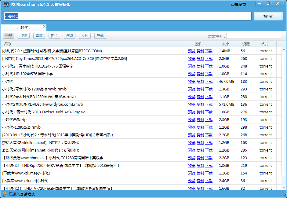Show only 压缩 archive results
The width and height of the screenshot is (287, 198).
tap(70, 36)
